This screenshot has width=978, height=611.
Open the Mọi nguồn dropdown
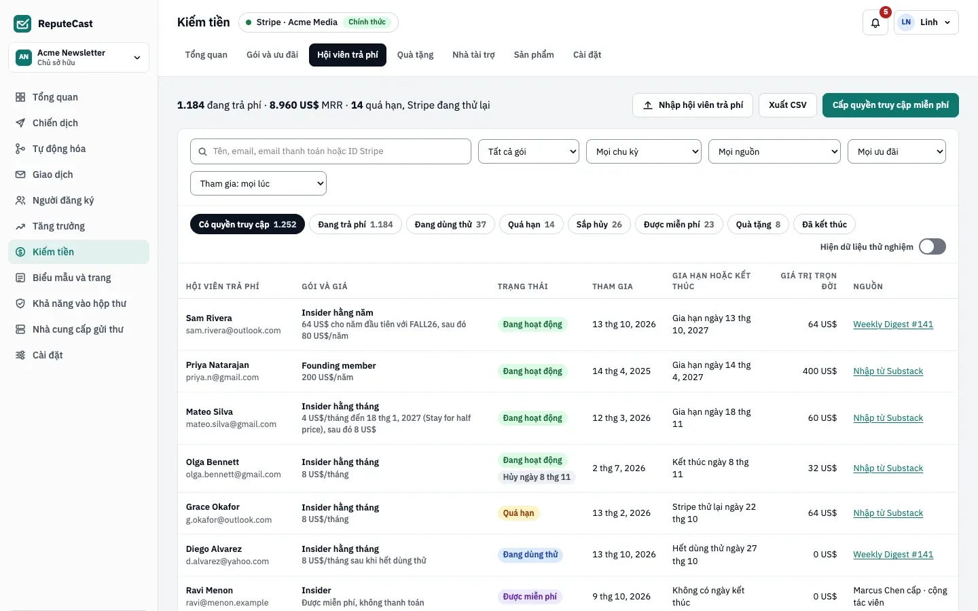774,151
